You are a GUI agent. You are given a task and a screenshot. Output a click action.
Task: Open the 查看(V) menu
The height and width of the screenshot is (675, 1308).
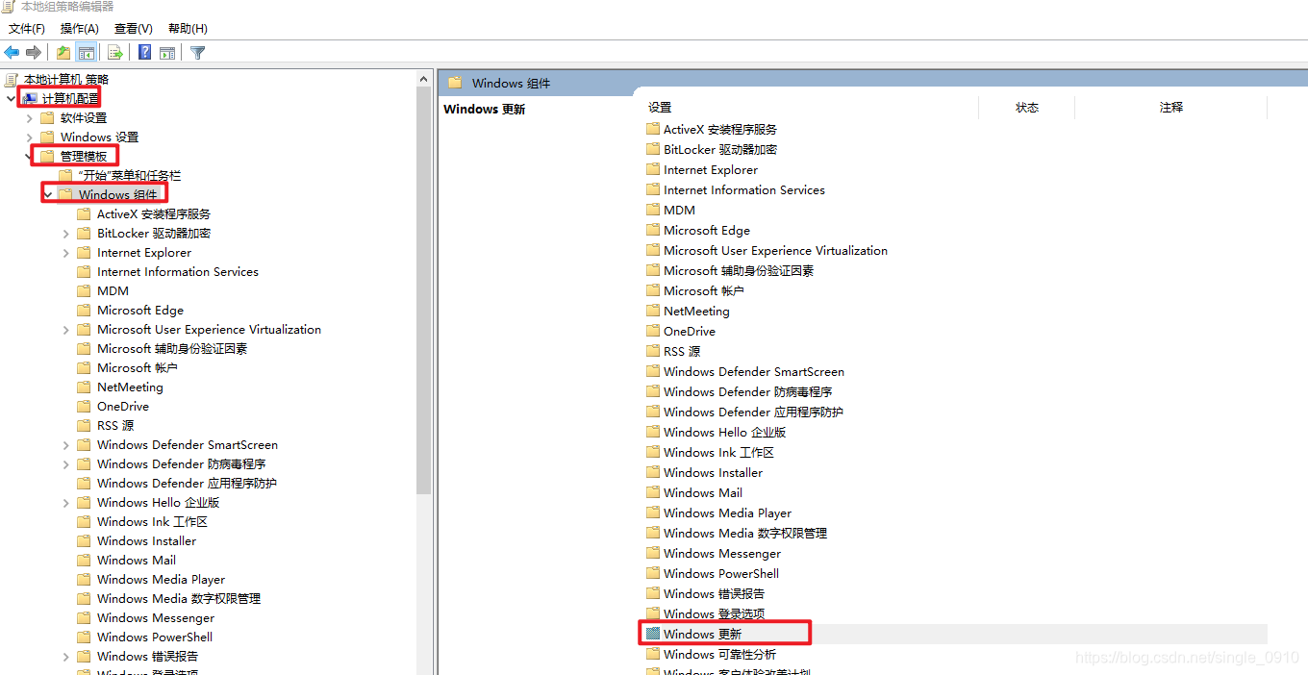click(x=133, y=29)
